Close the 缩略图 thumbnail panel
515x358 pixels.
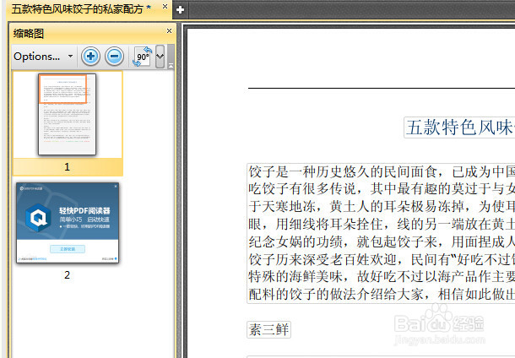click(x=169, y=30)
